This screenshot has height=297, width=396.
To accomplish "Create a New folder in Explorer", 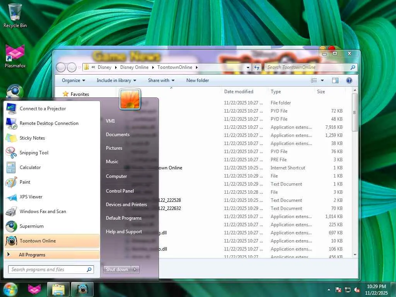I will click(x=198, y=80).
